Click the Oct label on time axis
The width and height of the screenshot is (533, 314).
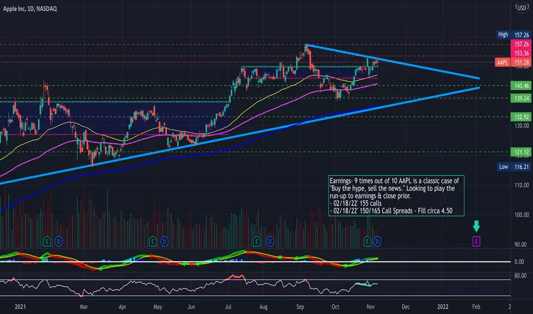coord(335,307)
